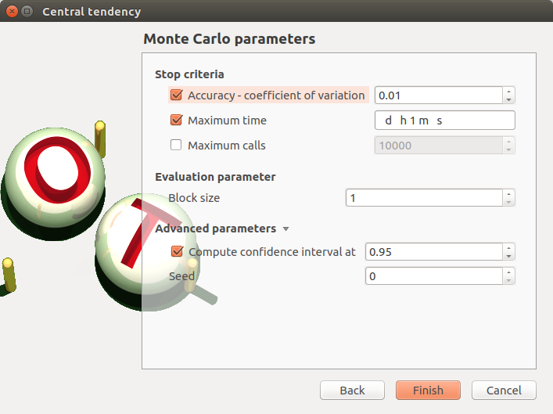Increase the Block size value

click(509, 193)
